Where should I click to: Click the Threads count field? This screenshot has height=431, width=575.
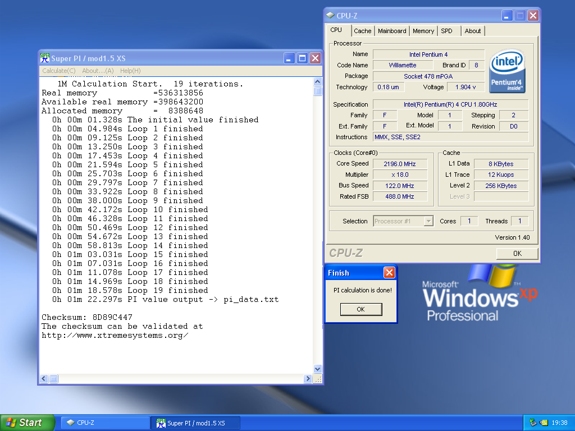(x=520, y=221)
